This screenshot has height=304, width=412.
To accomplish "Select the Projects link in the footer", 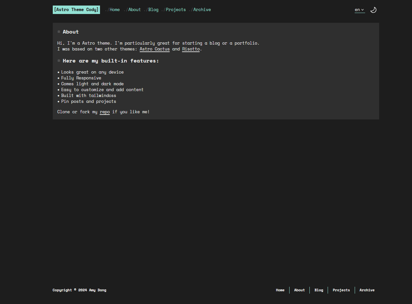I will (341, 290).
